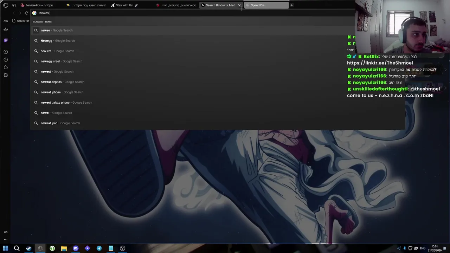
Task: Go back using the back arrow
Action: (14, 13)
